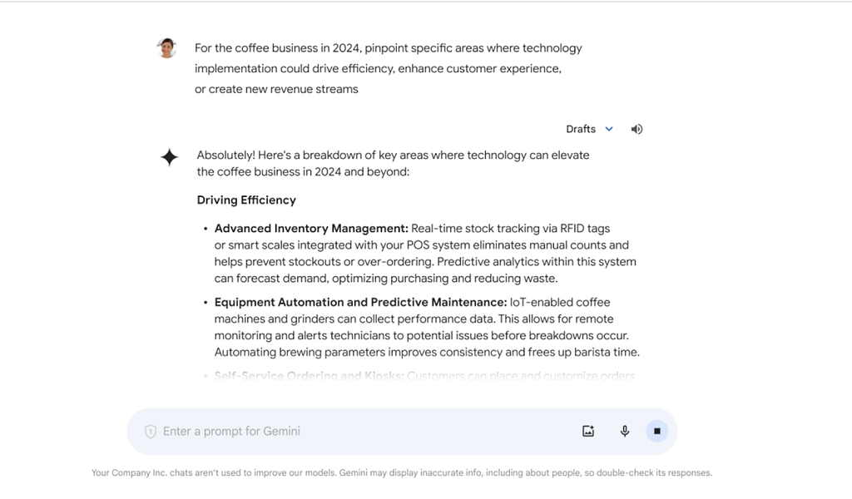Click the line "can forecast demand, optimizing purchasing"
This screenshot has height=499, width=852.
pos(386,278)
